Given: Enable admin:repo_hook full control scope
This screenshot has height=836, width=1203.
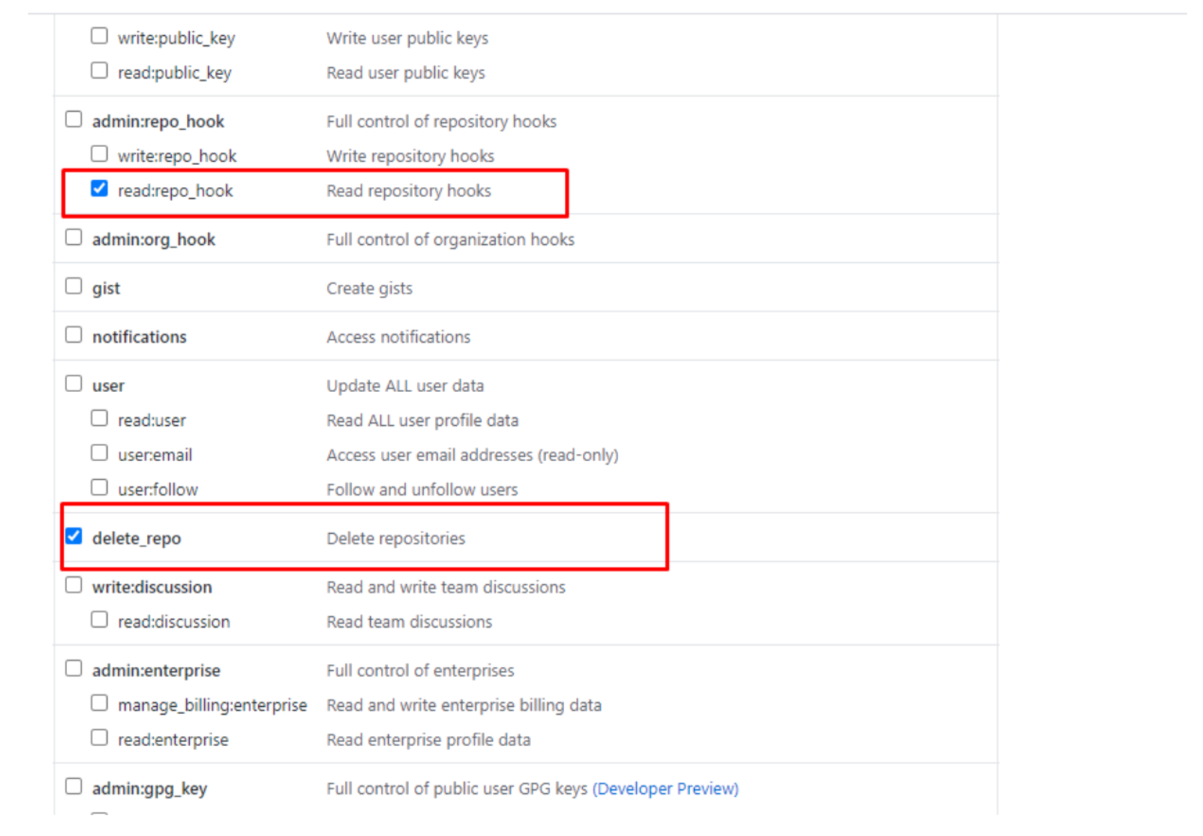Looking at the screenshot, I should [x=74, y=118].
